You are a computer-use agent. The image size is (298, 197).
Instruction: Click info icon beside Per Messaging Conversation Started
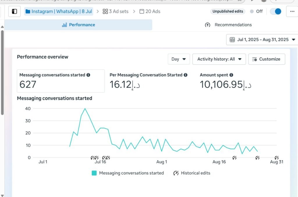click(186, 75)
